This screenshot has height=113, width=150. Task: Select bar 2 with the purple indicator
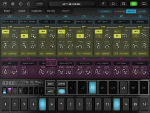[x=10, y=91]
